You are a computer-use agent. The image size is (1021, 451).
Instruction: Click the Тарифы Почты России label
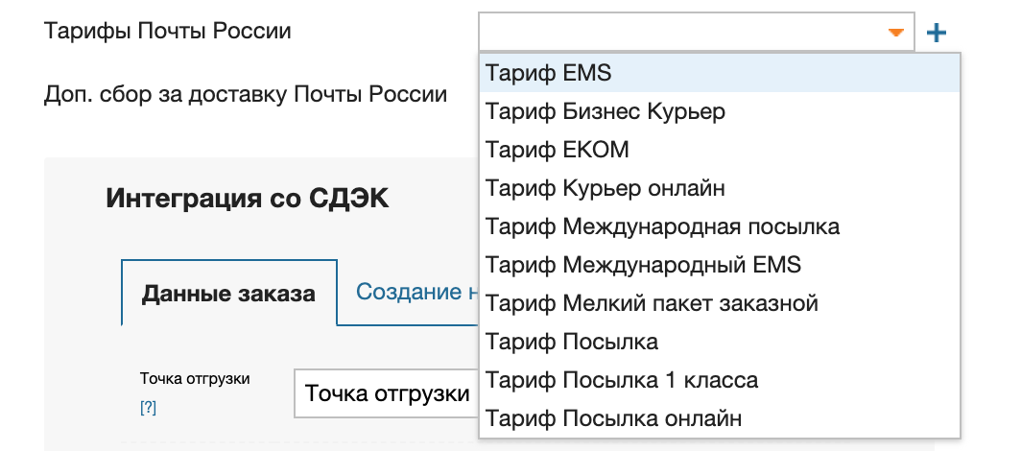[x=167, y=31]
